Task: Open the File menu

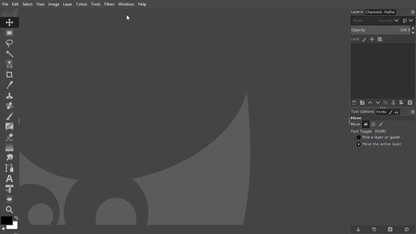Action: [5, 5]
